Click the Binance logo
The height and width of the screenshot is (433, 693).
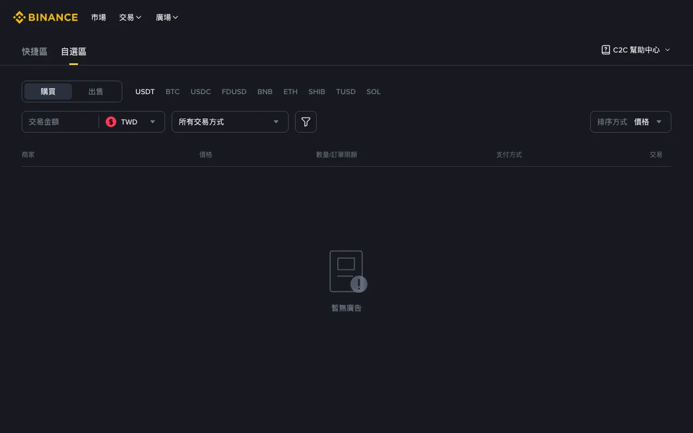(x=45, y=17)
